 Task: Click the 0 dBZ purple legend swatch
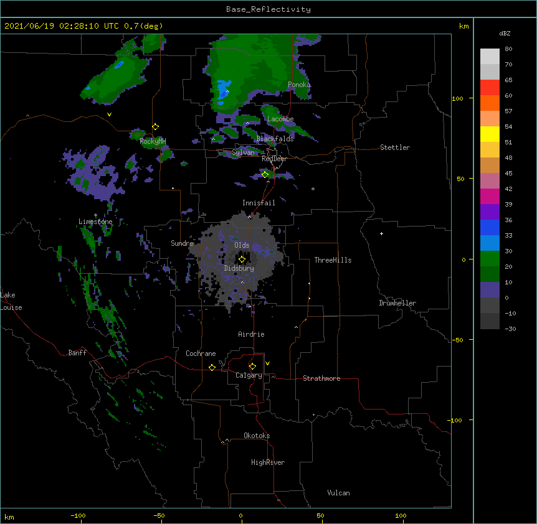[490, 290]
